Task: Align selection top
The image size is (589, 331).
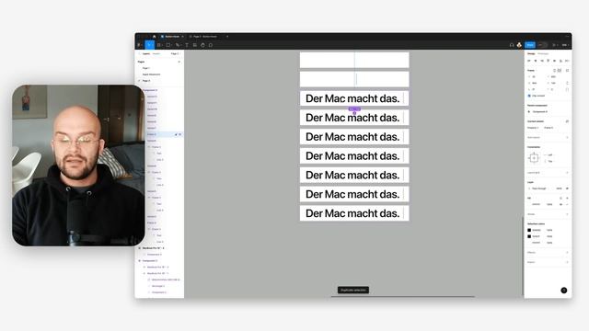Action: tap(549, 61)
